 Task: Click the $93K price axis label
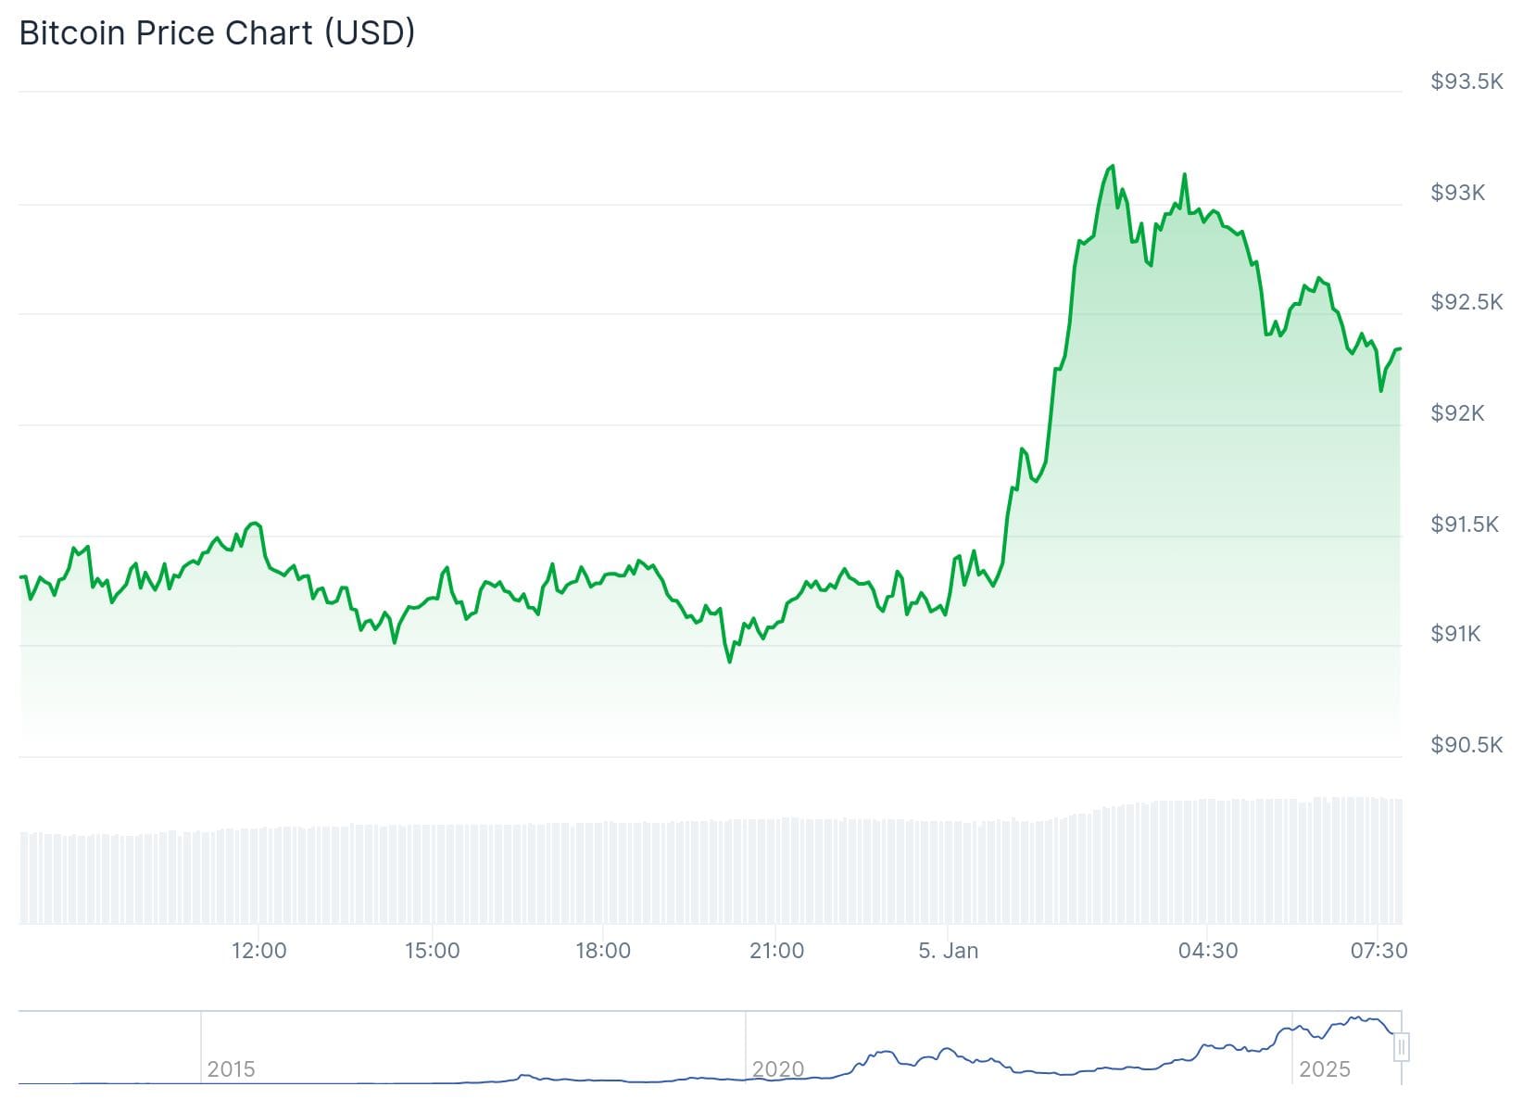[x=1457, y=193]
